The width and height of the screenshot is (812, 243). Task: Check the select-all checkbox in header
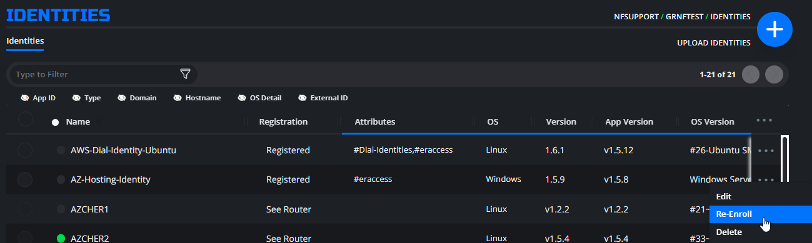click(25, 120)
